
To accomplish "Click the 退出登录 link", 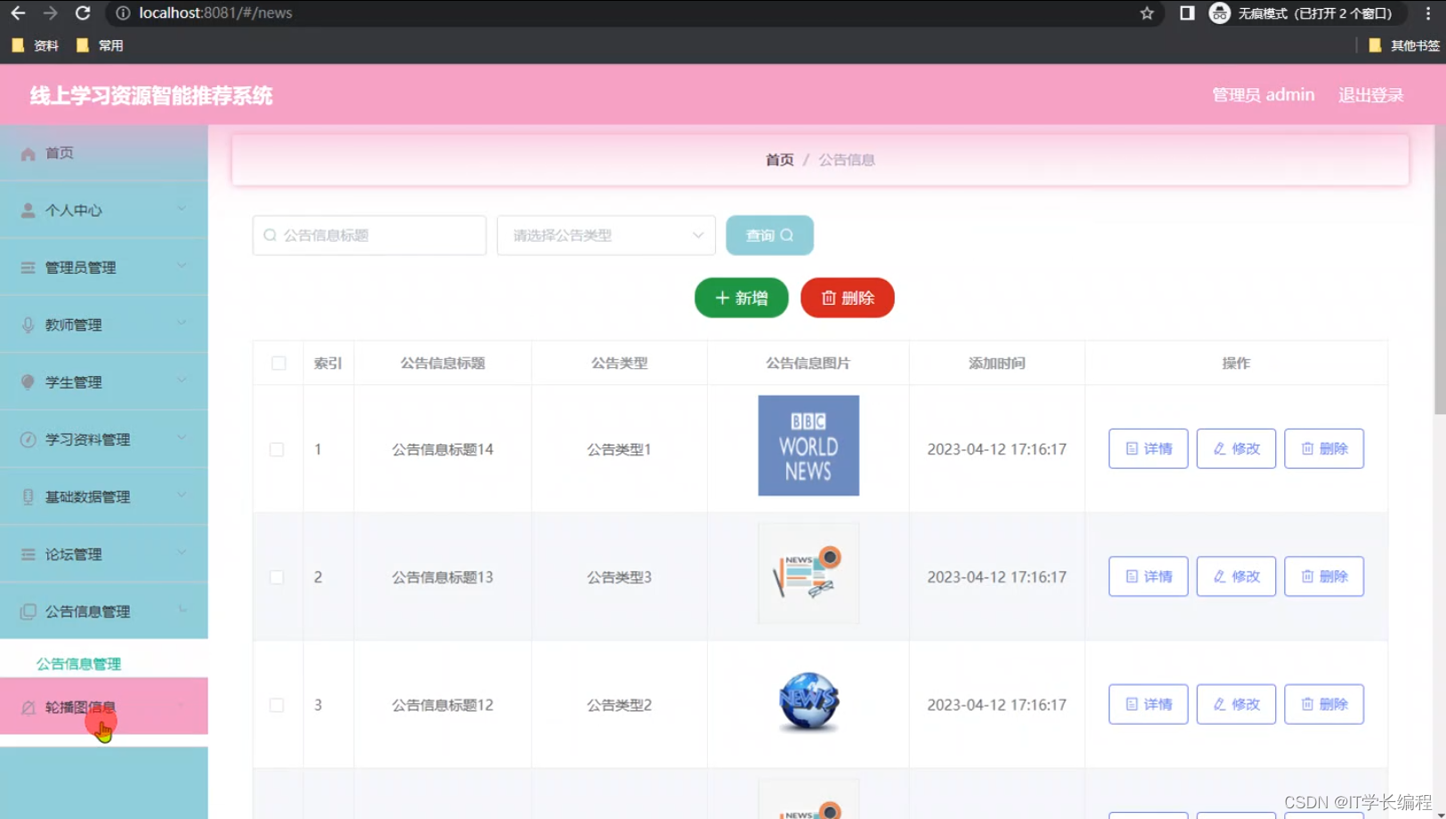I will tap(1370, 94).
